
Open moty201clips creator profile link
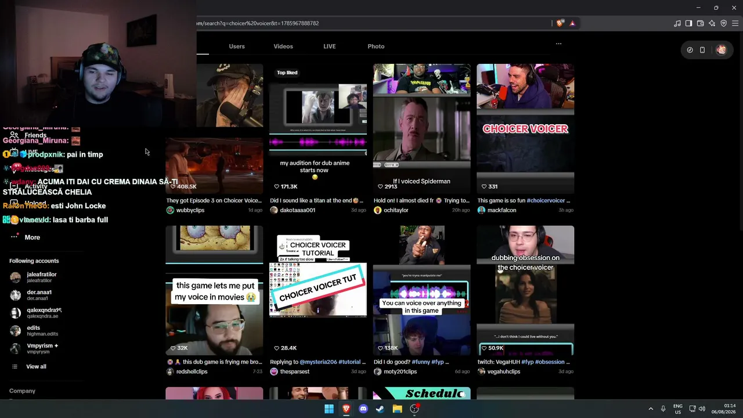pos(401,372)
